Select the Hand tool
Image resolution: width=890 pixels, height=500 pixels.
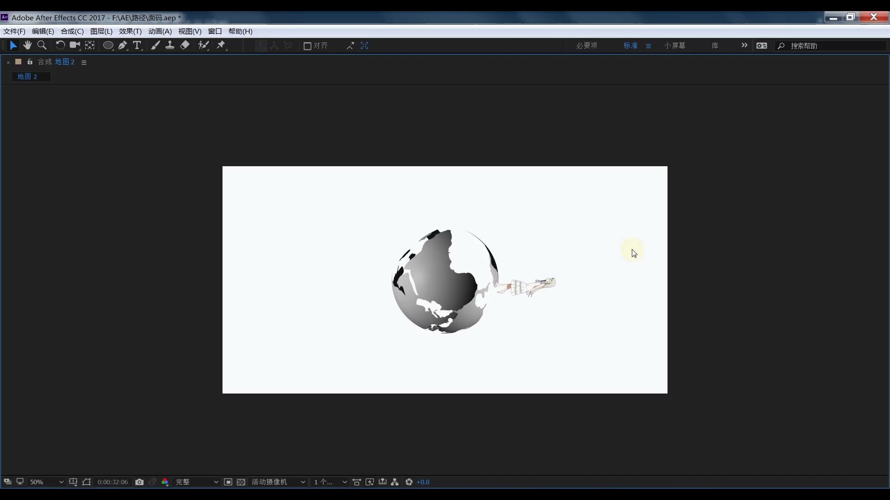[27, 45]
